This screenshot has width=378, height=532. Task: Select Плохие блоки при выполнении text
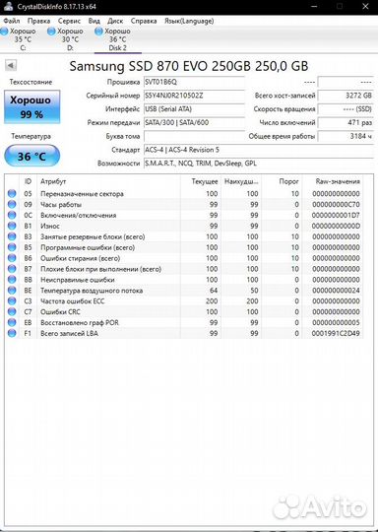(100, 269)
